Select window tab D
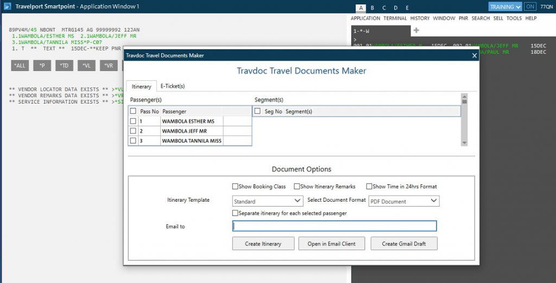The height and width of the screenshot is (283, 556). [x=396, y=8]
